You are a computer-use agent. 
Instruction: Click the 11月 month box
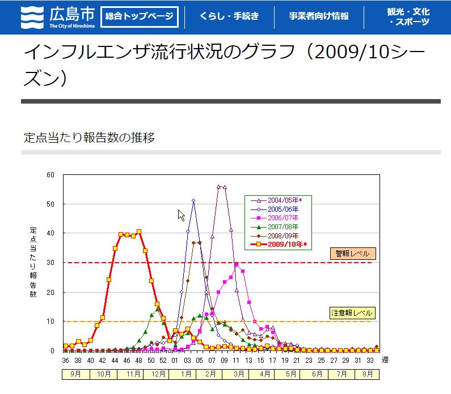pyautogui.click(x=130, y=374)
